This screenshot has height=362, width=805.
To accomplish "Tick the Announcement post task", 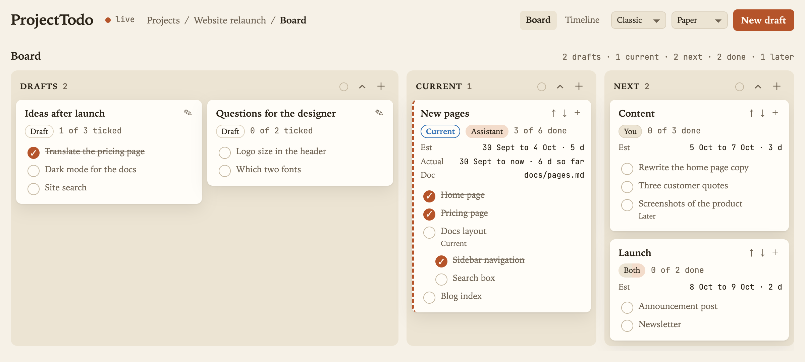I will point(627,307).
